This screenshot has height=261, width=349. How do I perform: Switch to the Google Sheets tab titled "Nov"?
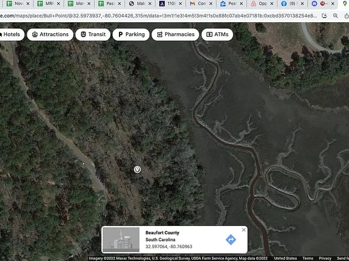click(x=18, y=4)
